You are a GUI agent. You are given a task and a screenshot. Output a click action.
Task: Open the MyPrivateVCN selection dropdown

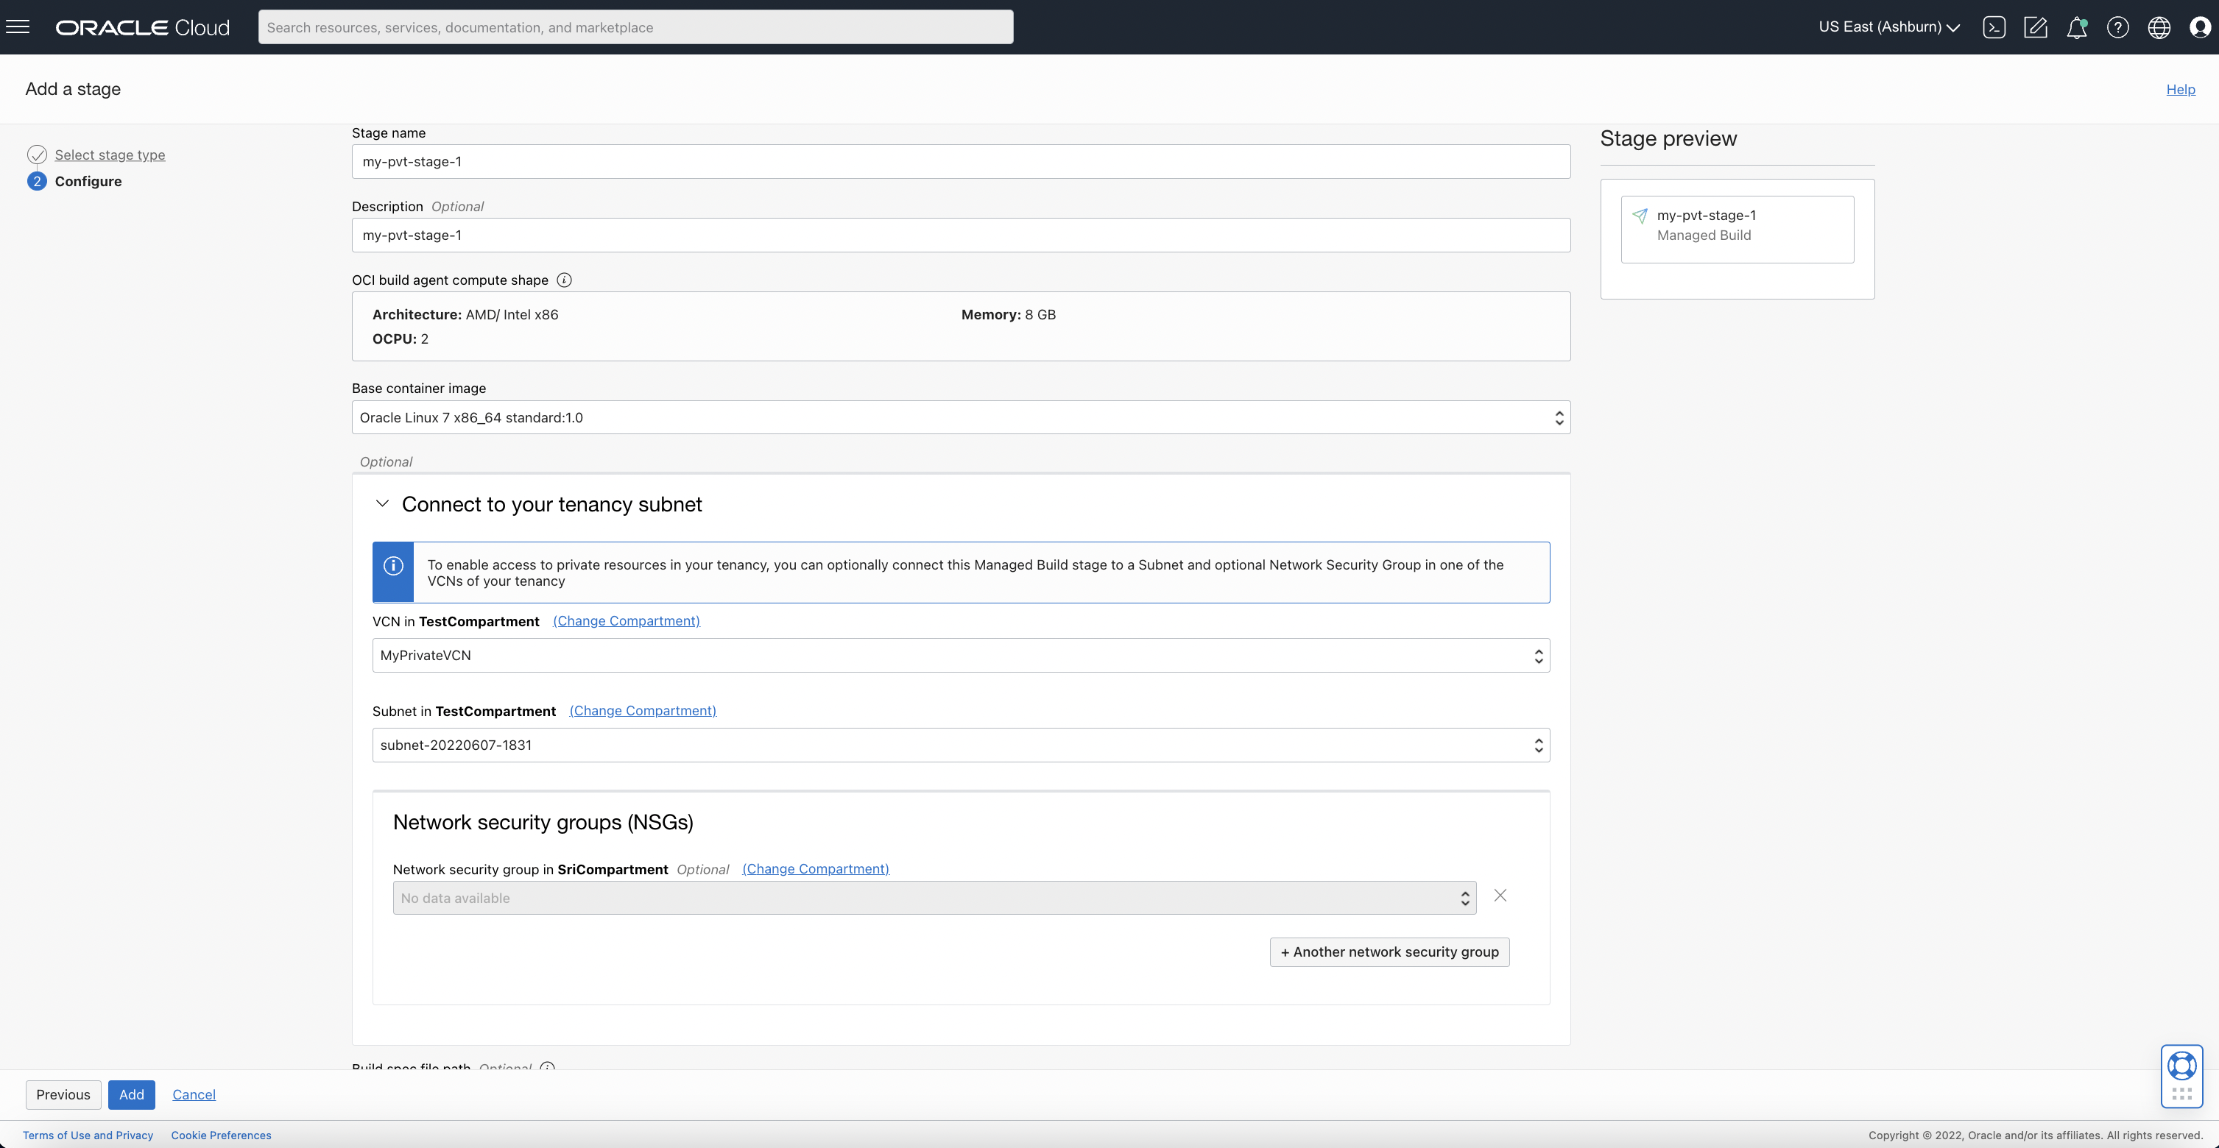pos(1539,654)
